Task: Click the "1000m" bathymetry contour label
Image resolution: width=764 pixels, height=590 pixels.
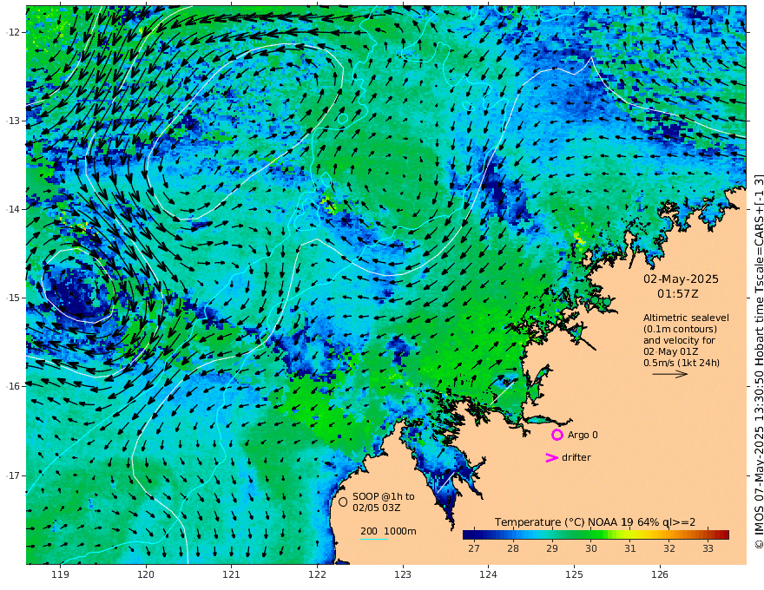Action: tap(400, 531)
